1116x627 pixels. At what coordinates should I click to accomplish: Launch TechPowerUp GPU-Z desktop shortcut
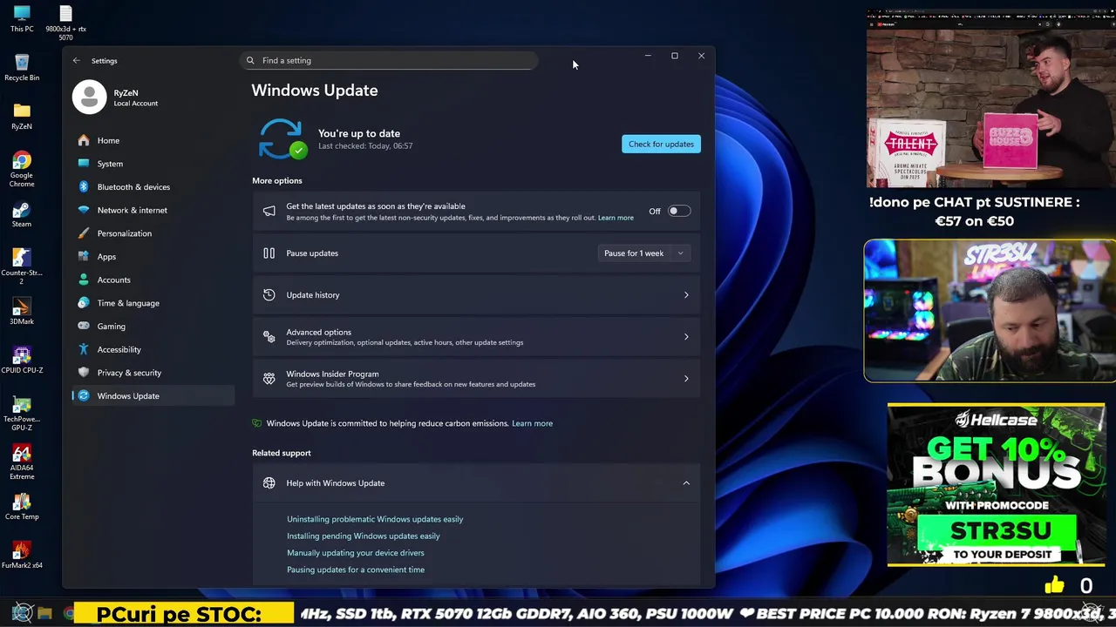tap(22, 414)
